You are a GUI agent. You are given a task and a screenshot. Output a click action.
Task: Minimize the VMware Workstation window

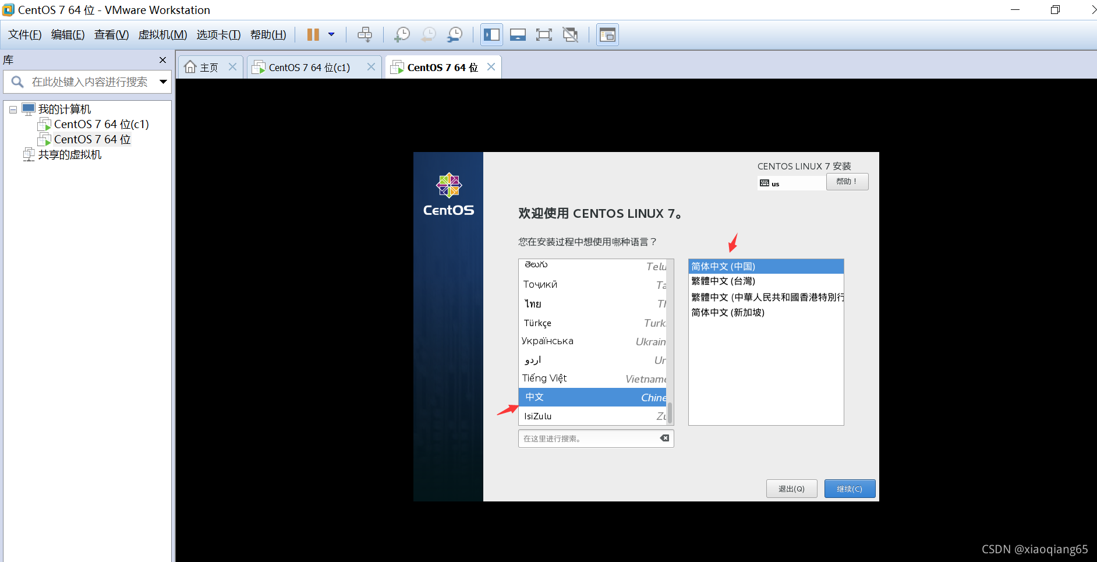tap(1015, 10)
